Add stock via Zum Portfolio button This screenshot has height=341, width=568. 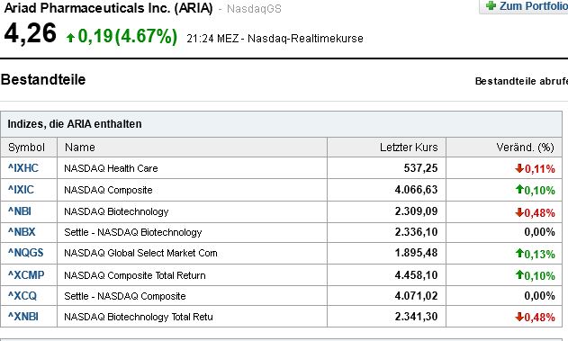(x=524, y=6)
